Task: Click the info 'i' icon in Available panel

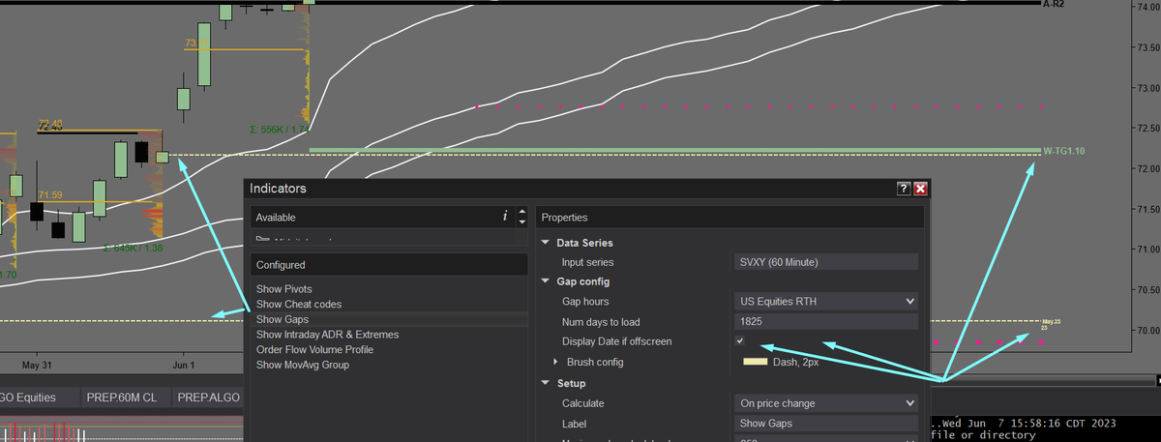Action: click(505, 217)
